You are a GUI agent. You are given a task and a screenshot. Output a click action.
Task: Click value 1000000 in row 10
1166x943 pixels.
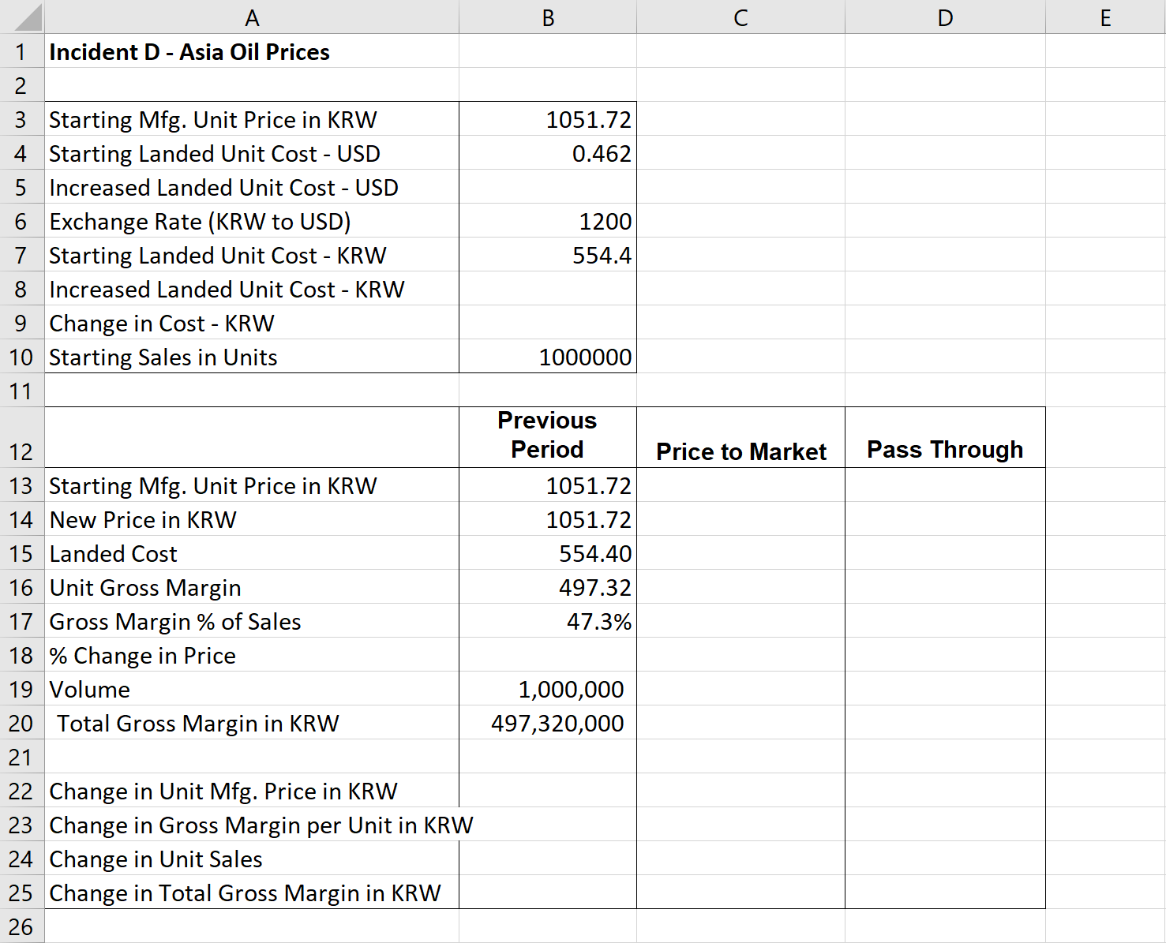[585, 357]
